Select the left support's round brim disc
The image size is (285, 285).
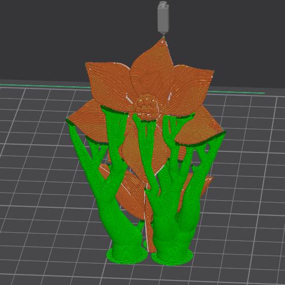click(126, 256)
